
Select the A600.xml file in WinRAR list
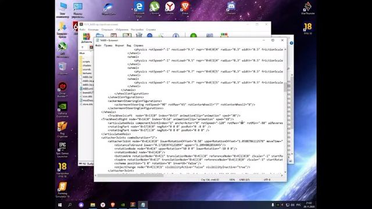coord(87,89)
